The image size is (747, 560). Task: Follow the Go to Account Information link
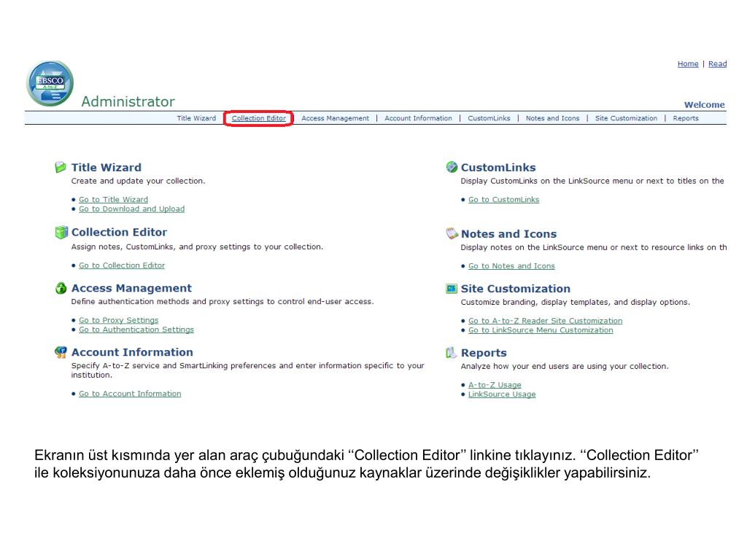[x=130, y=394]
